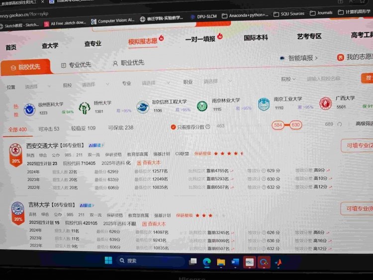Select 较稳妥 109 tab
Screen dimensions: 373x280
[x=83, y=128]
